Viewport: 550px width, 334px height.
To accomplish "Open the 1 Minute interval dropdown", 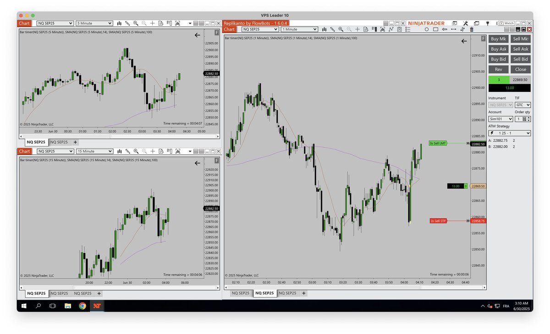I will tap(299, 29).
